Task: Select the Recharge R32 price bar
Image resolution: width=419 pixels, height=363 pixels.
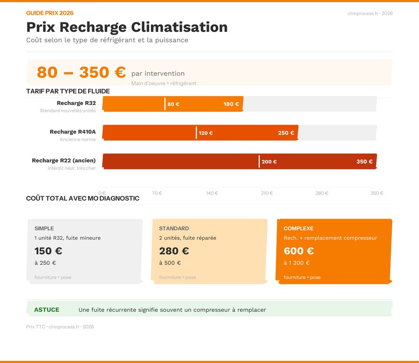Action: [173, 105]
